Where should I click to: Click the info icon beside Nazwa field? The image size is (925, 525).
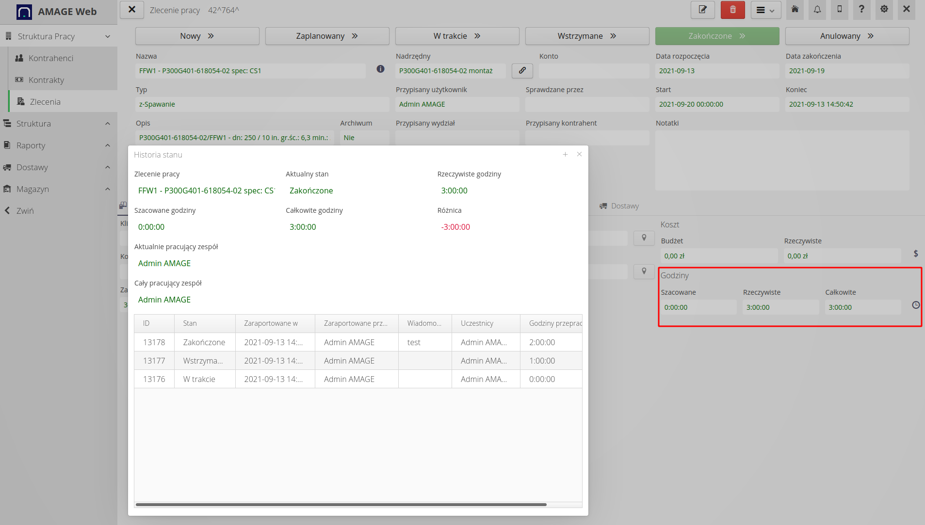[x=380, y=69]
